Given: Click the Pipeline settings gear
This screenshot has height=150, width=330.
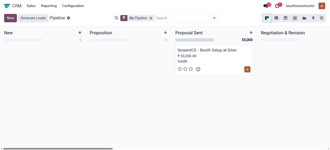Looking at the screenshot, I should 69,18.
